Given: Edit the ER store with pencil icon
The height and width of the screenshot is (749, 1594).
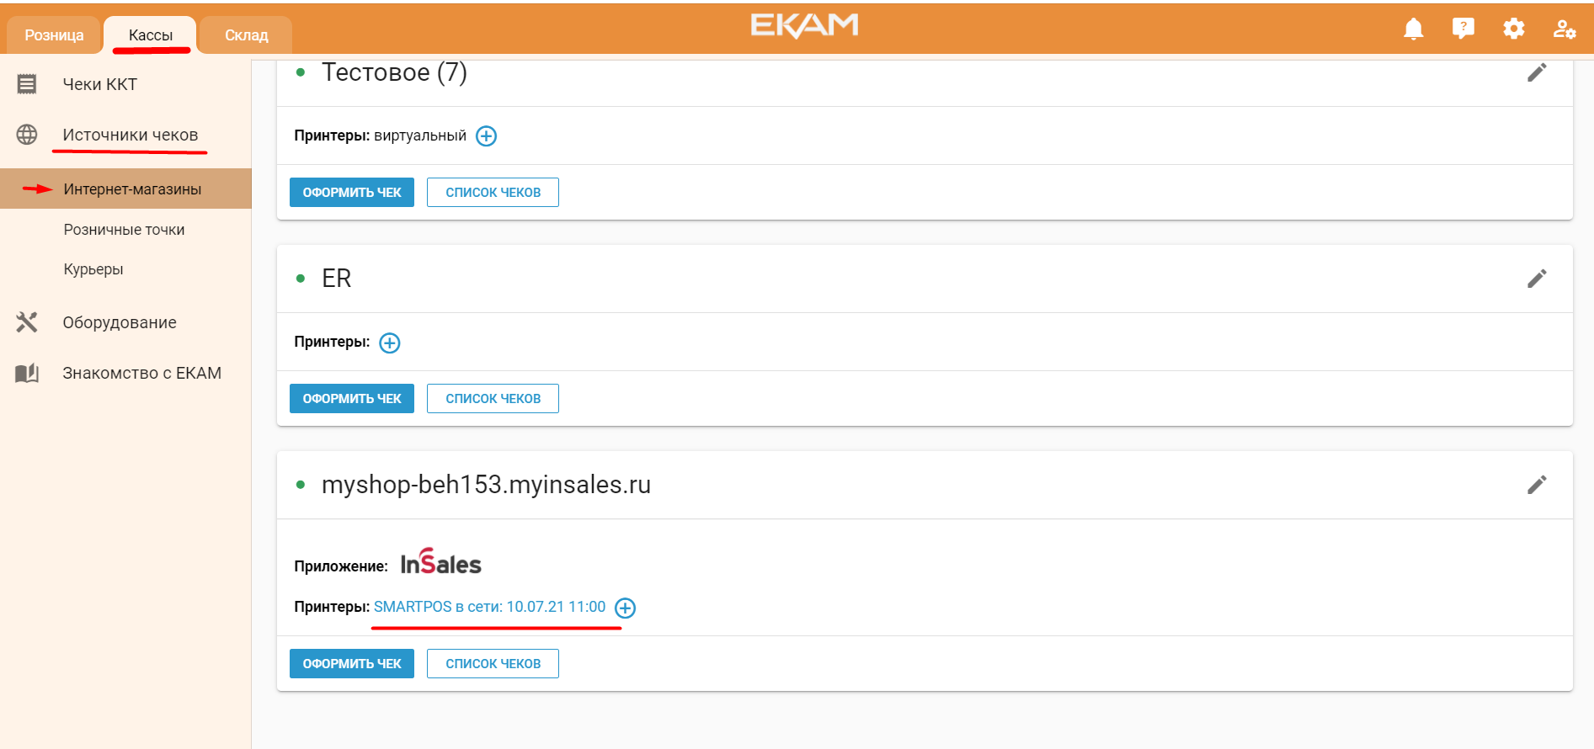Looking at the screenshot, I should click(1537, 279).
